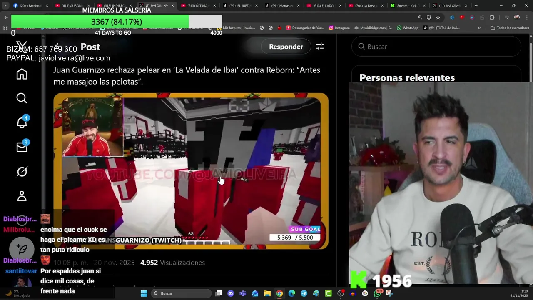Viewport: 533px width, 300px height.
Task: Open Snipping Tool from taskbar
Action: coord(389,293)
